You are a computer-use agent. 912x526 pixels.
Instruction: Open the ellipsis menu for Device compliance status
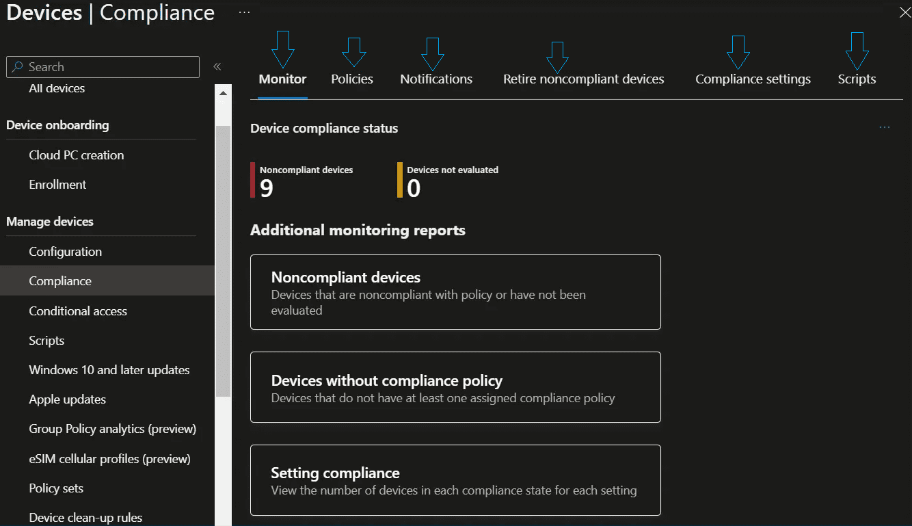pyautogui.click(x=885, y=127)
